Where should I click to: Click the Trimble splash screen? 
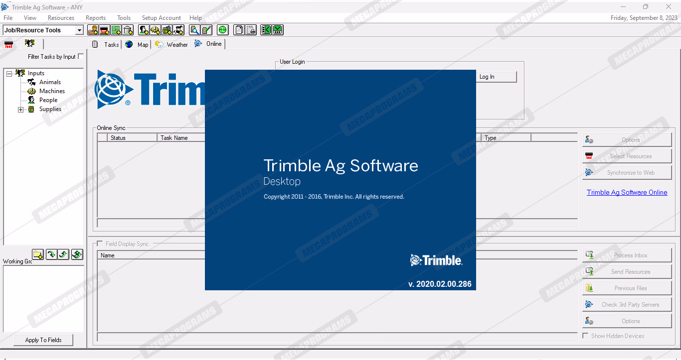coord(340,180)
